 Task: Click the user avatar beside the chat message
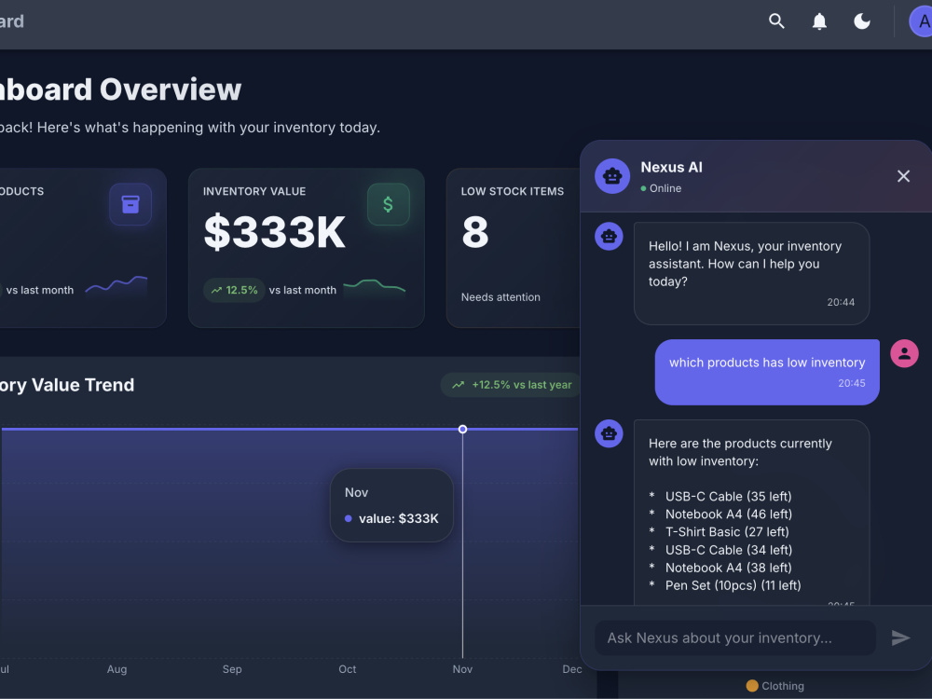point(904,353)
